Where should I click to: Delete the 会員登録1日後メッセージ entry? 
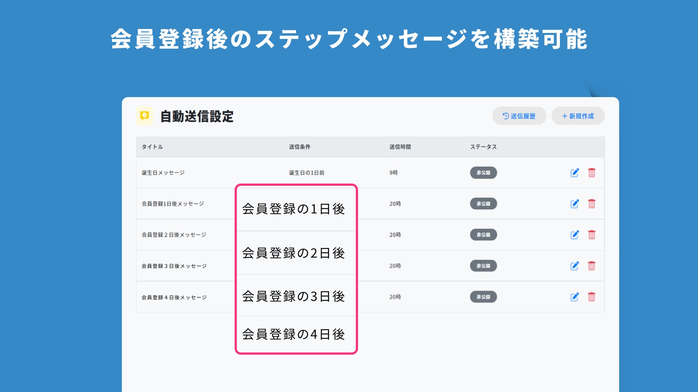[592, 204]
